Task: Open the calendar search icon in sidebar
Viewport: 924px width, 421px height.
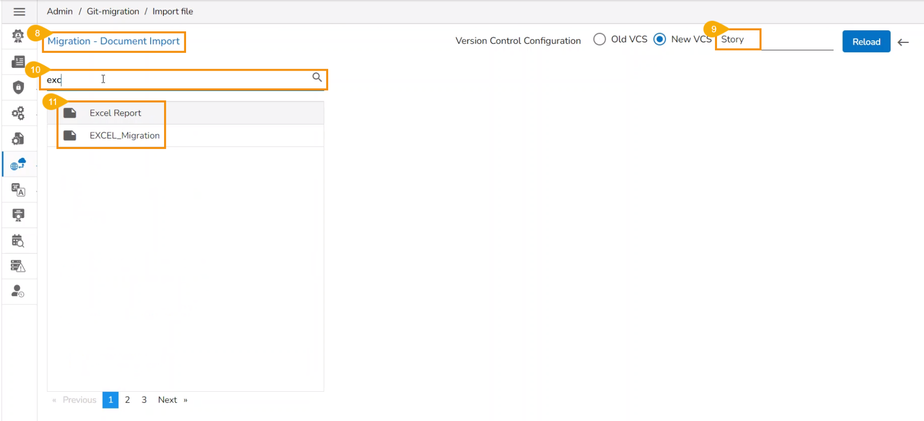Action: point(18,241)
